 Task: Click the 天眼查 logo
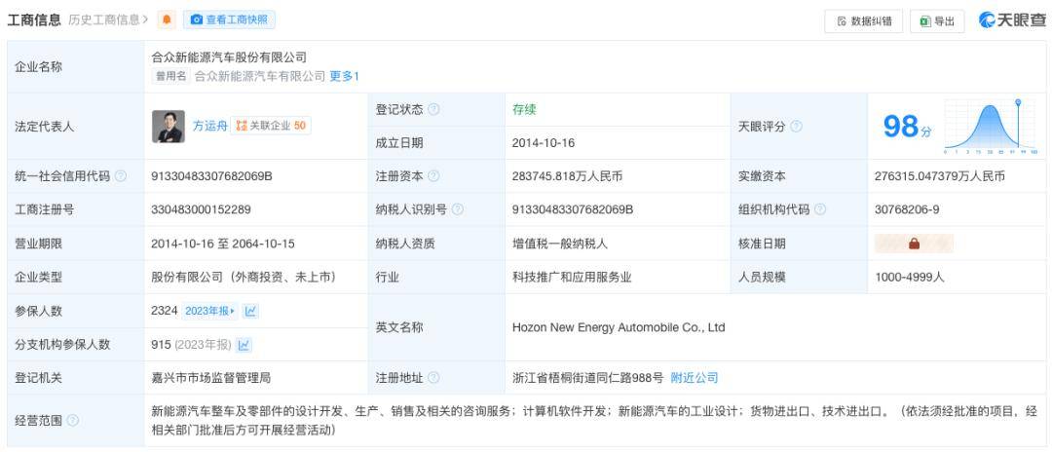[1012, 20]
